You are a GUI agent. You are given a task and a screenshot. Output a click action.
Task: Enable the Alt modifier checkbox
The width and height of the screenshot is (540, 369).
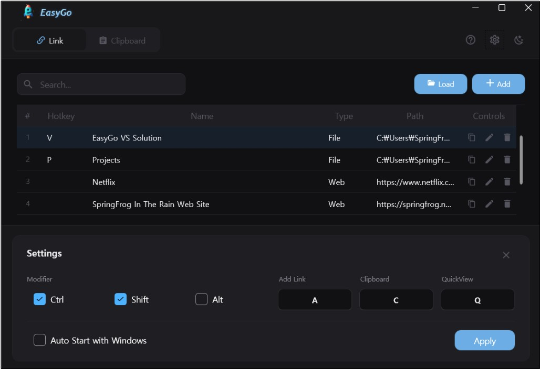point(202,299)
